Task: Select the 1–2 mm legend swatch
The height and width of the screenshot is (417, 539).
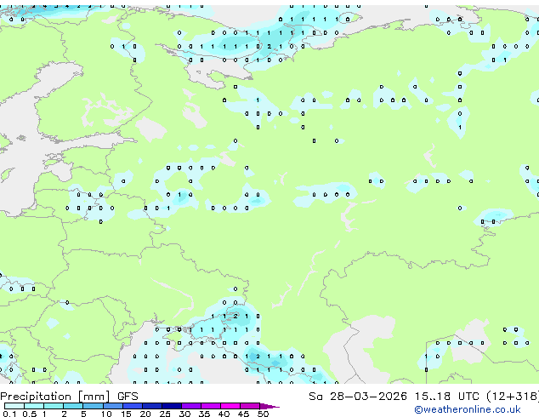Action: pyautogui.click(x=54, y=406)
